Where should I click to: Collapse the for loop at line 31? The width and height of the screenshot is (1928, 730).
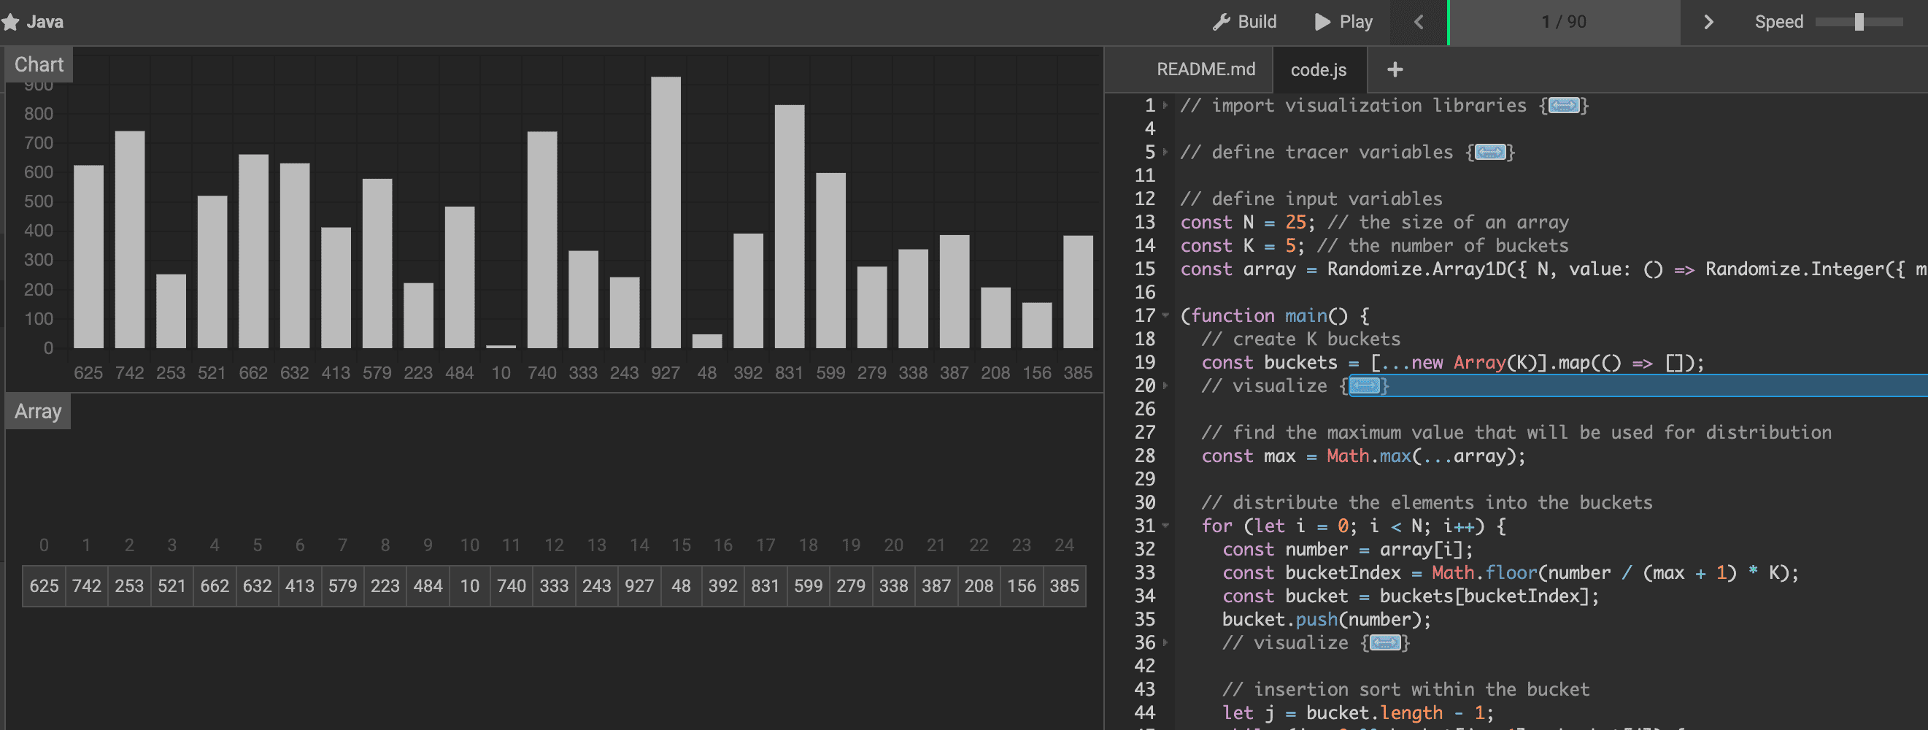coord(1165,526)
